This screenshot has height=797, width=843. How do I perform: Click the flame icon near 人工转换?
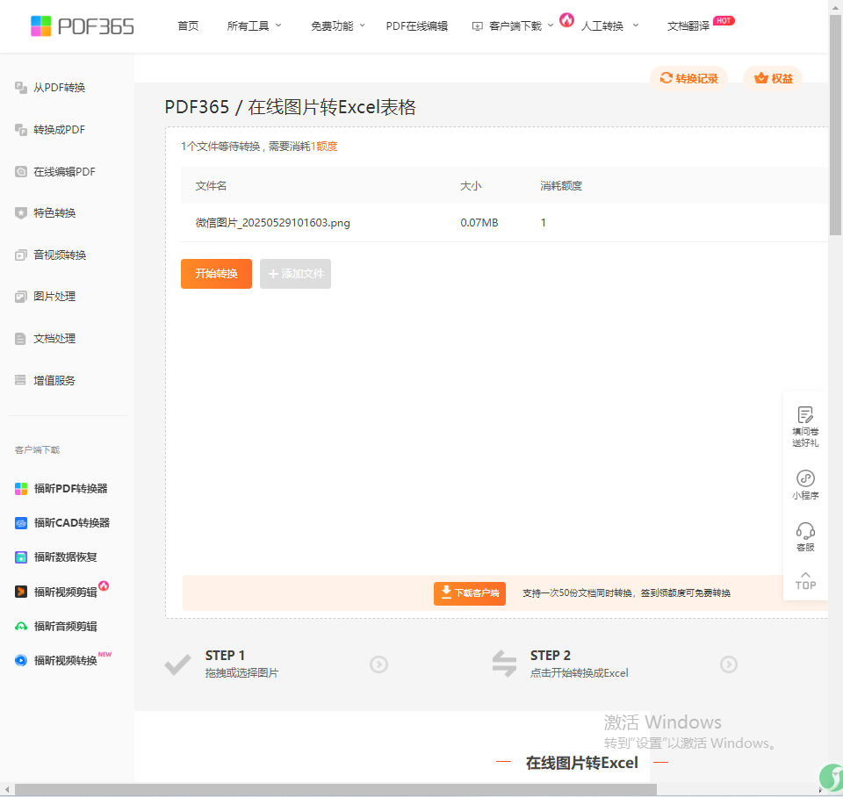[566, 20]
